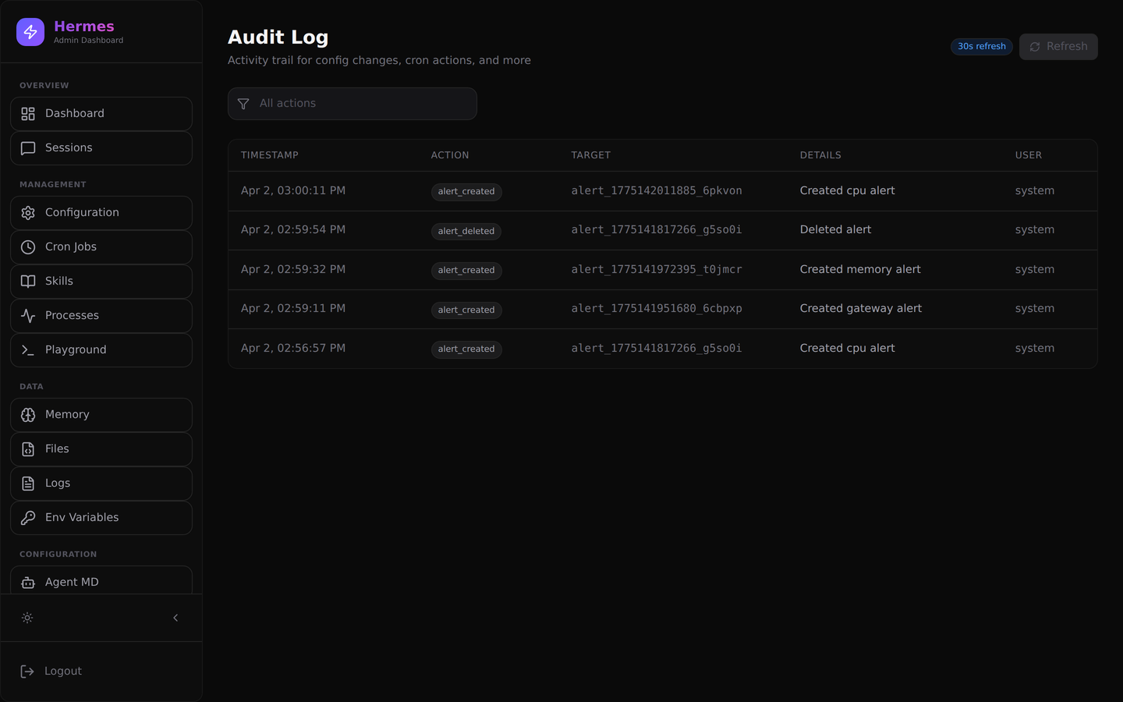1123x702 pixels.
Task: Go to the Files page
Action: (x=101, y=449)
